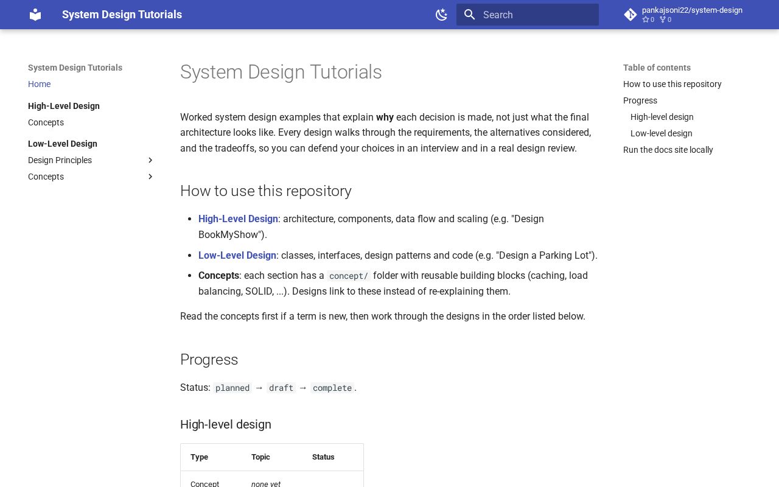Click the forks count in repository info
This screenshot has height=487, width=779.
pos(666,19)
